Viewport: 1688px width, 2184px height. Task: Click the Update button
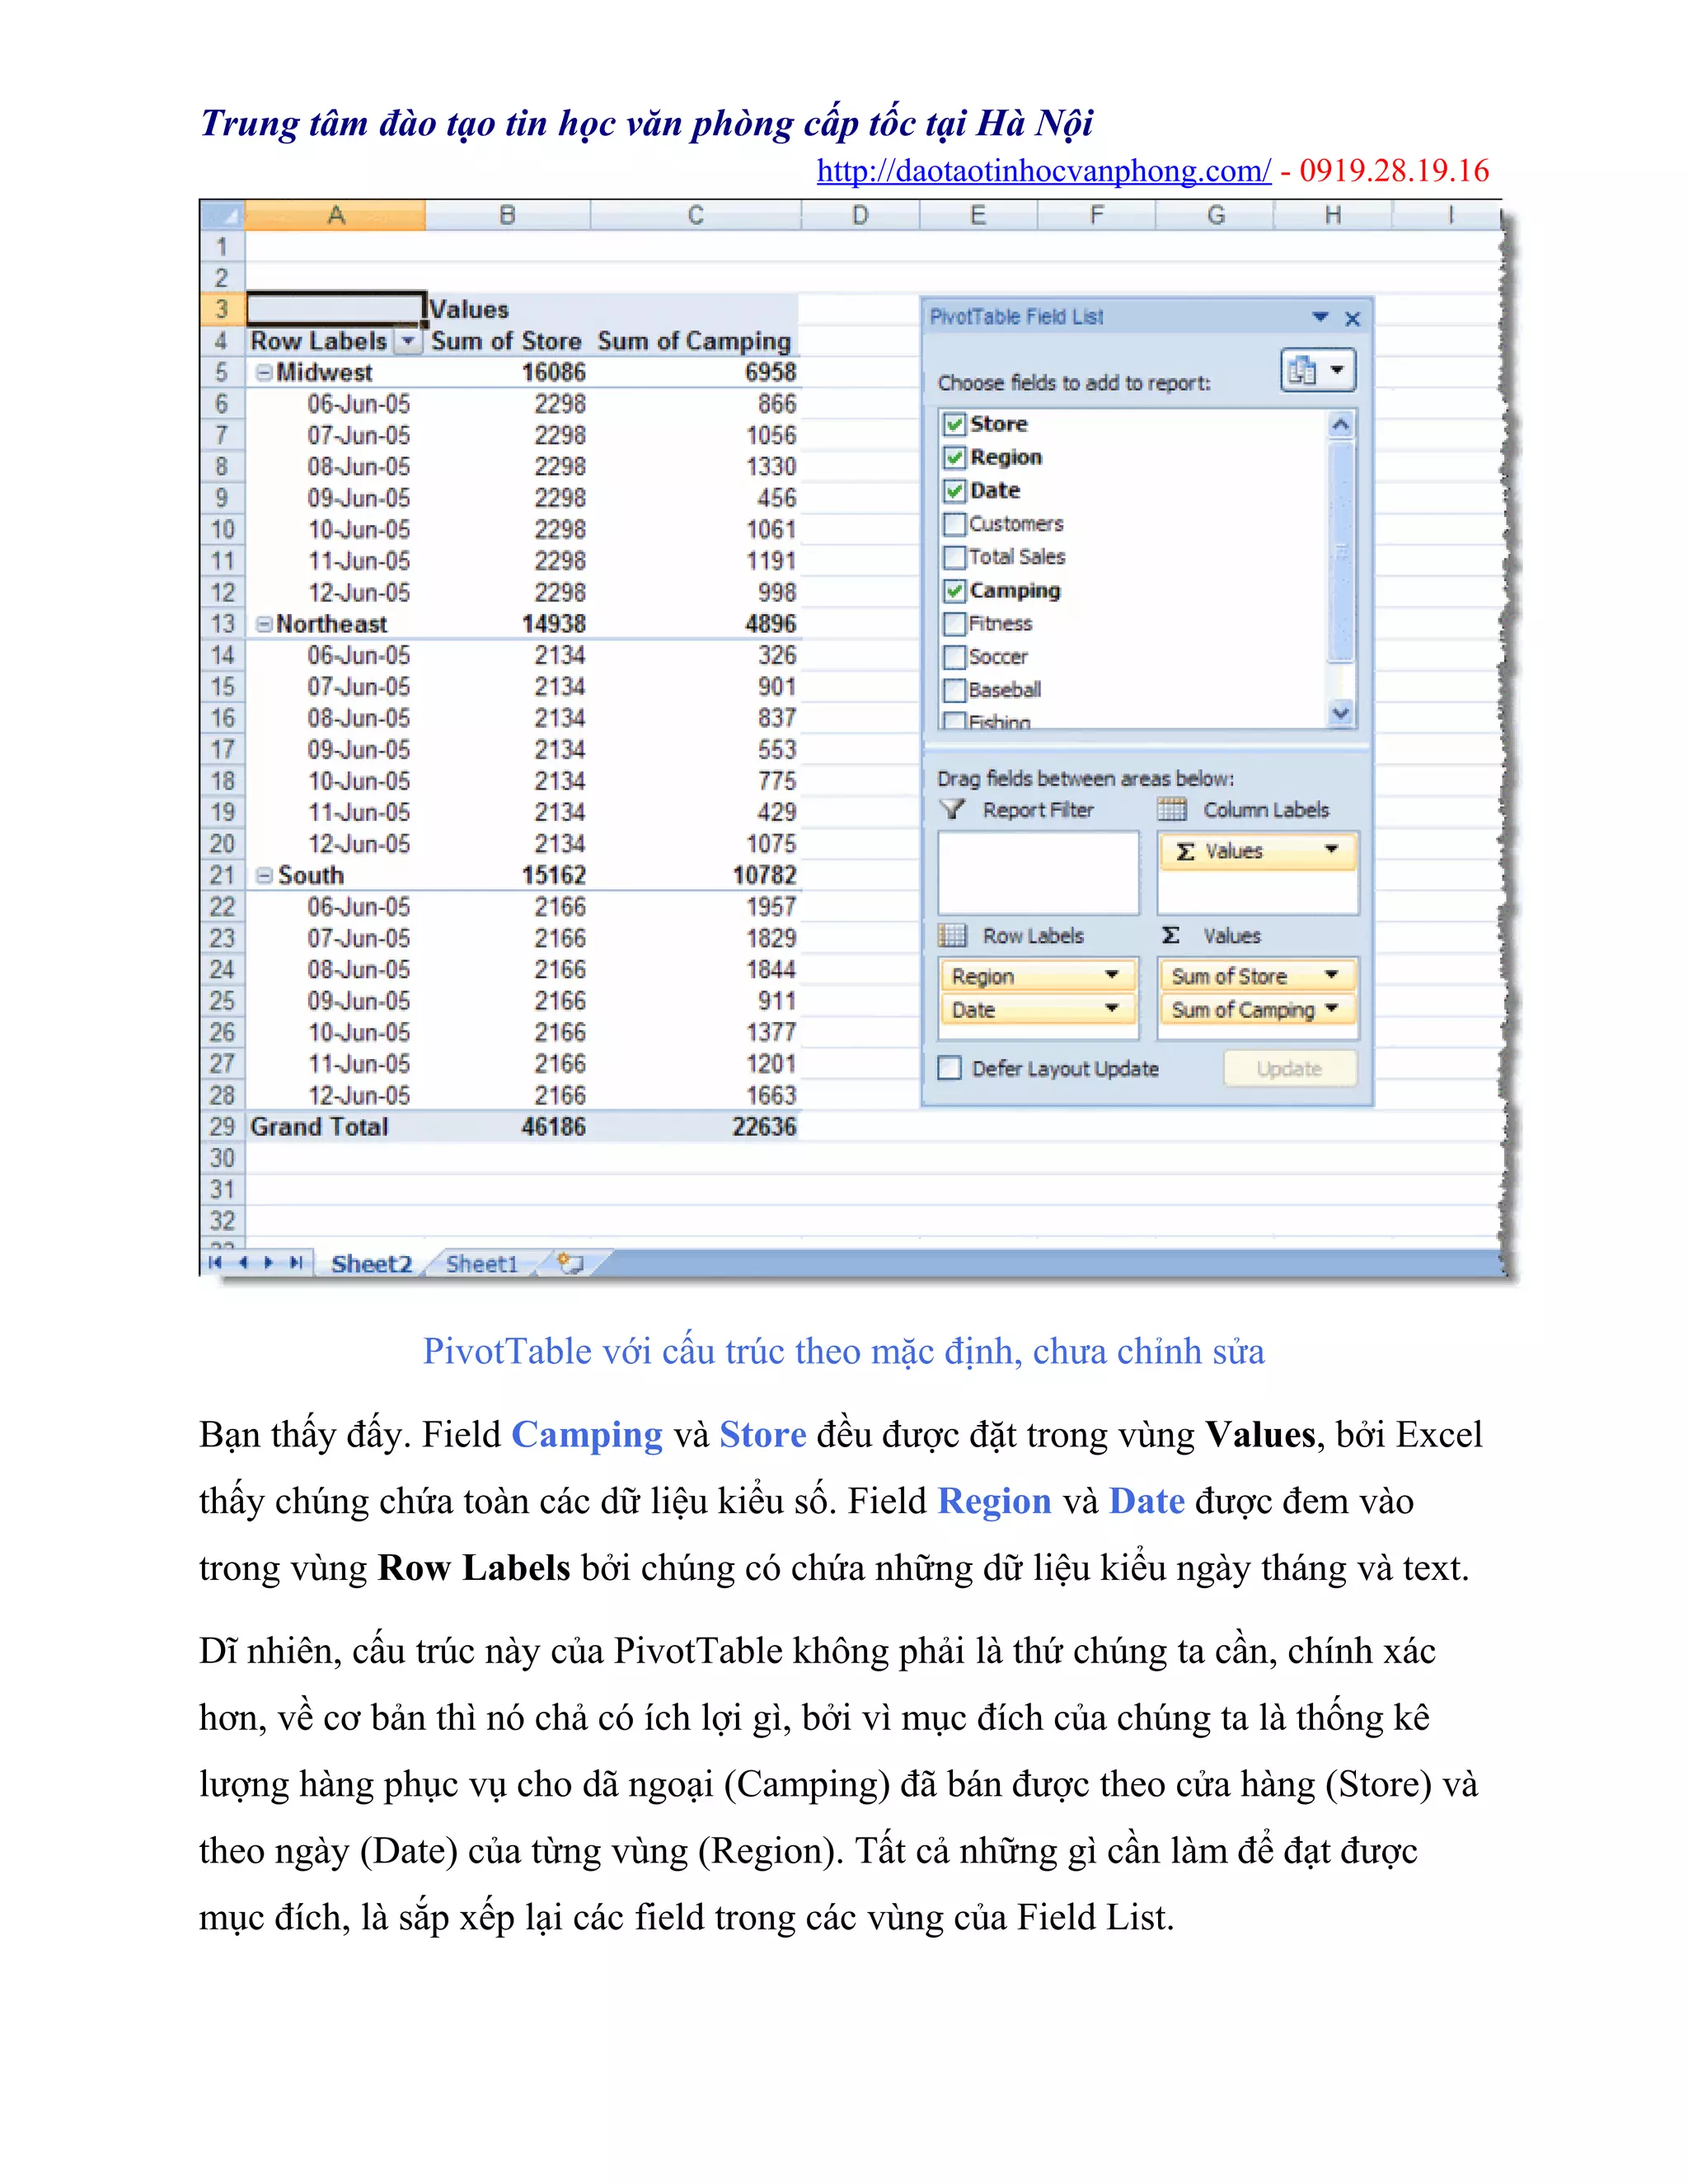(1289, 1069)
